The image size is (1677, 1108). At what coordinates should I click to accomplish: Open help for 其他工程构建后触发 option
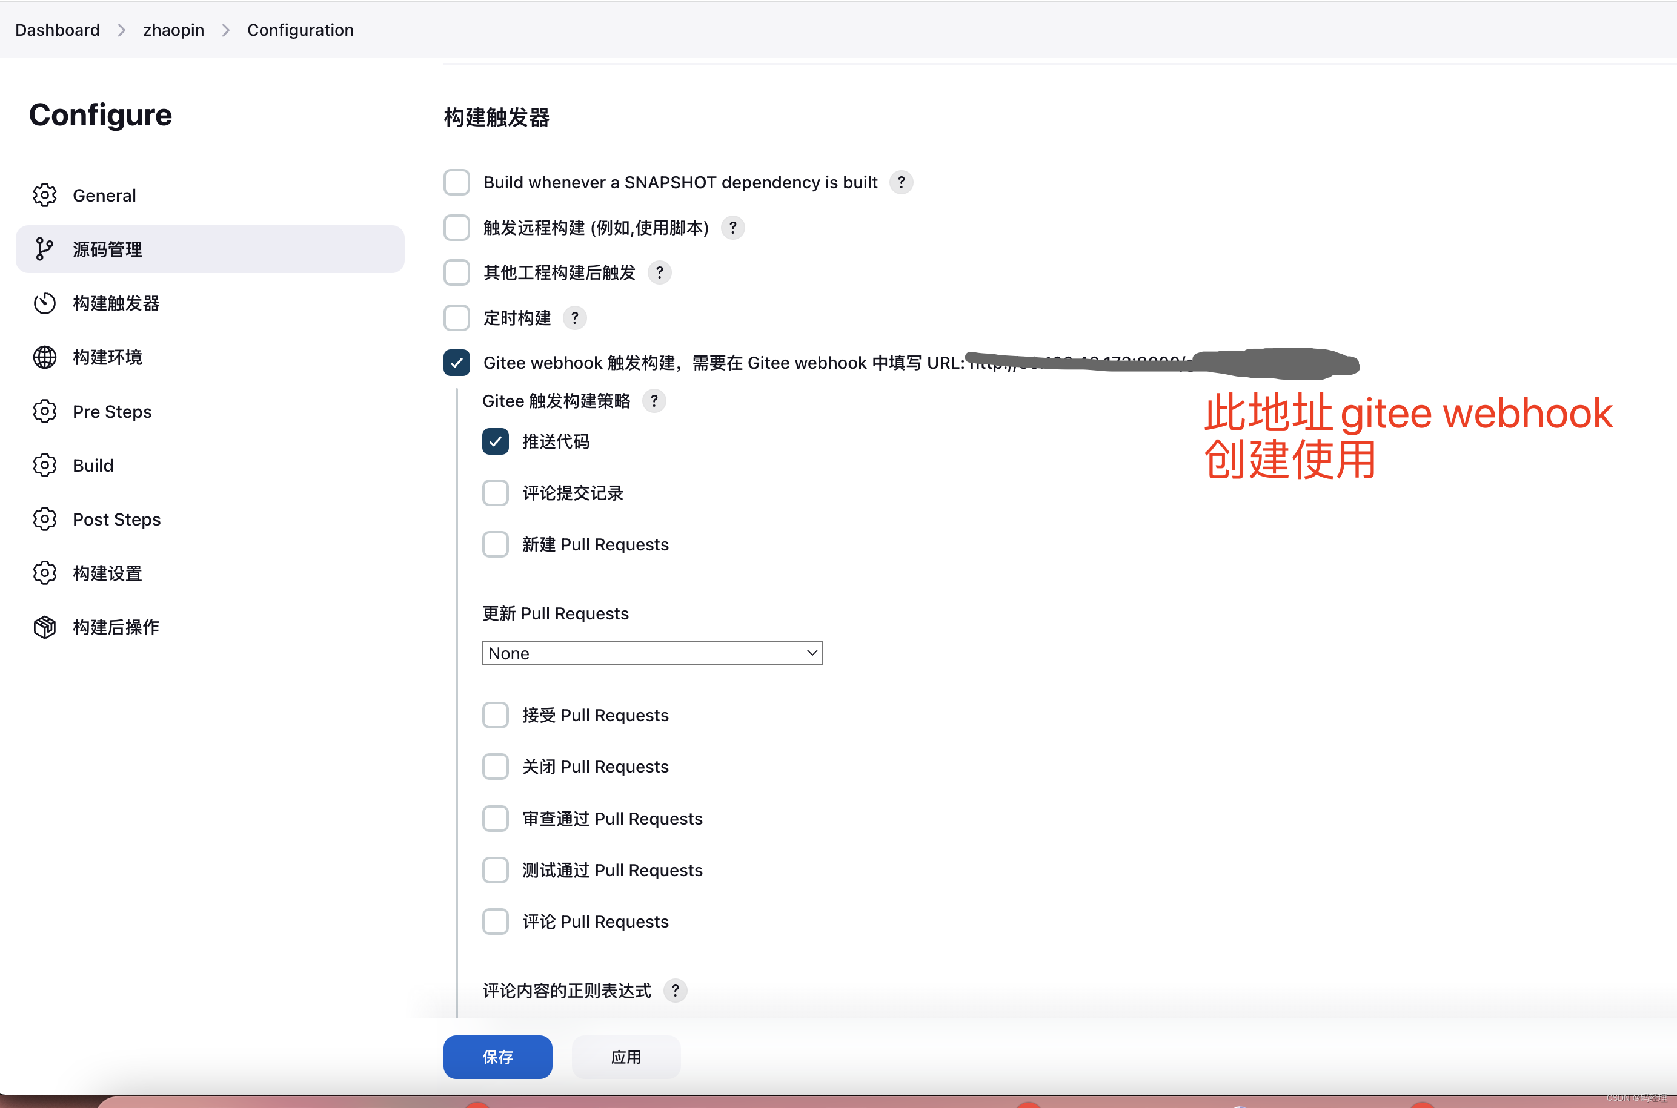tap(659, 272)
